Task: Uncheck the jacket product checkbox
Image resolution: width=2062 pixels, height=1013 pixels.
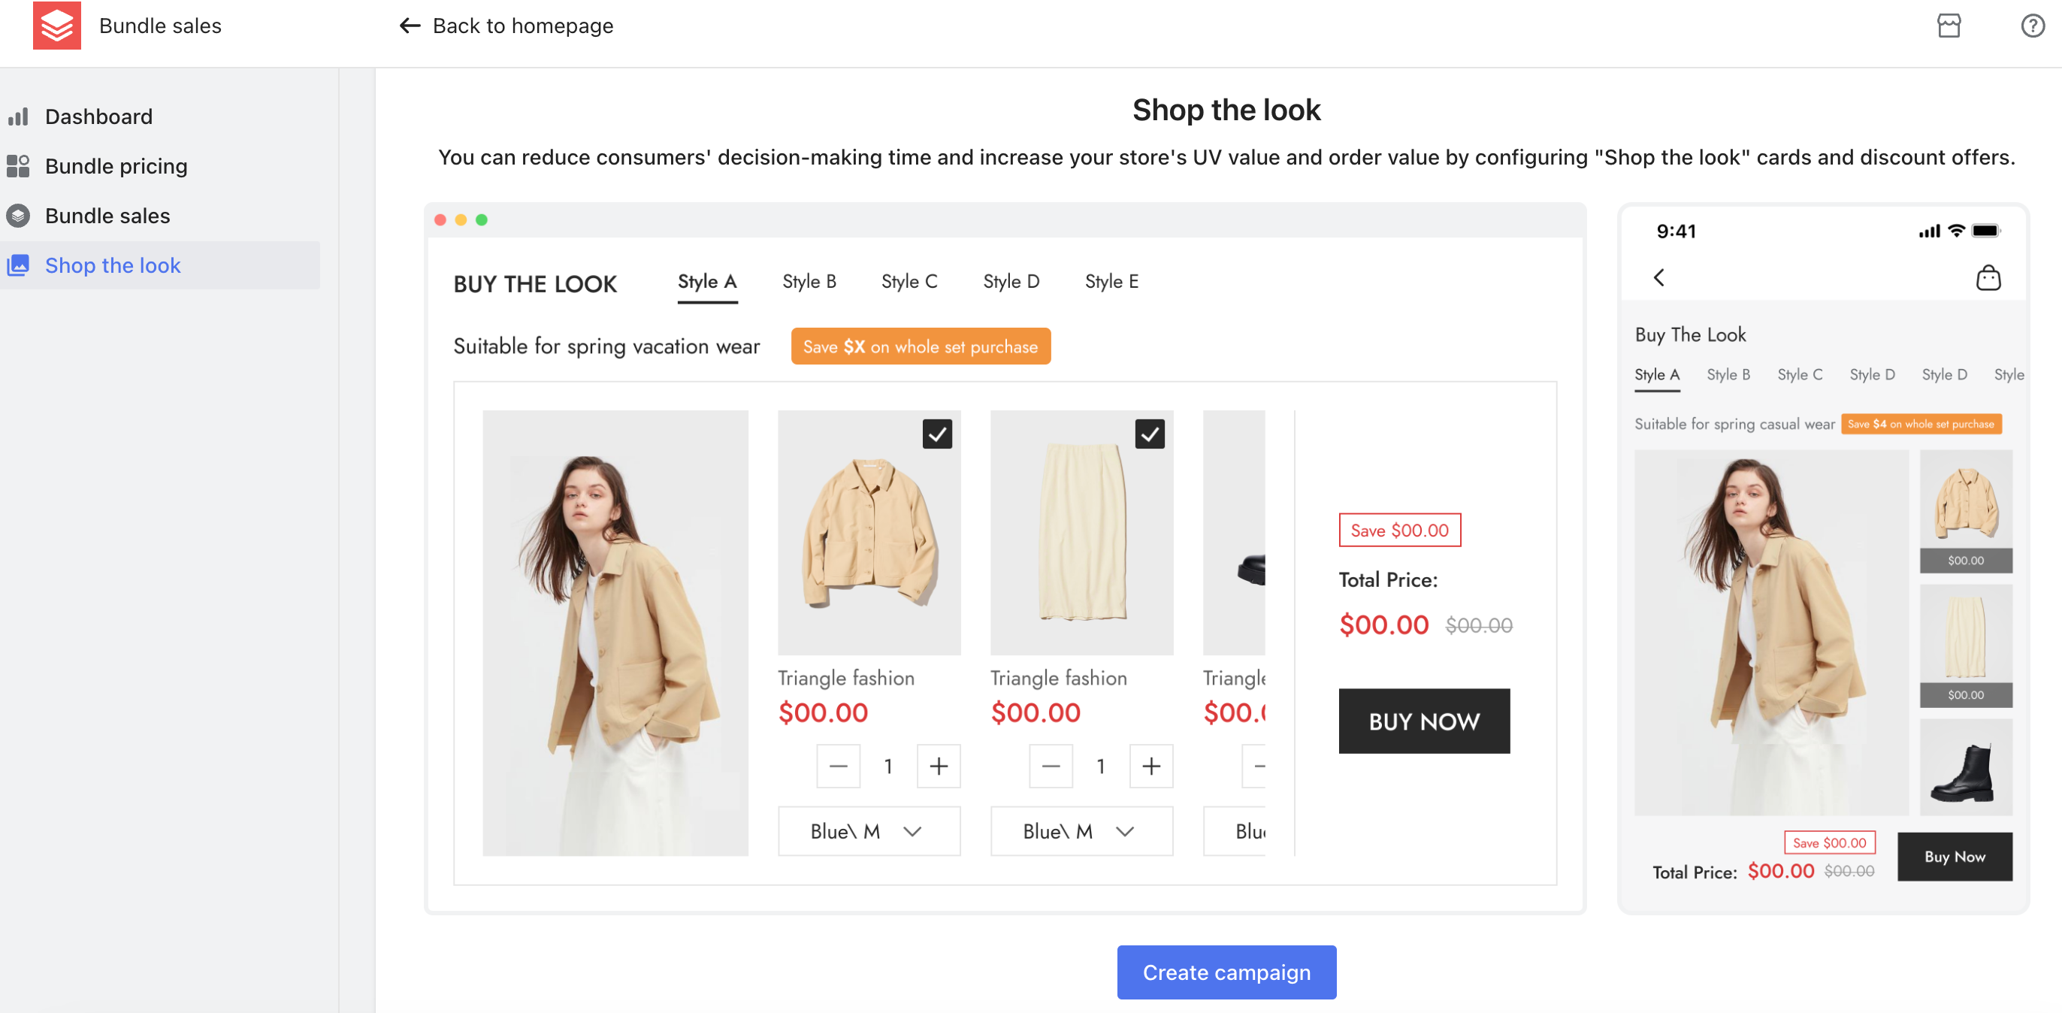Action: coord(936,434)
